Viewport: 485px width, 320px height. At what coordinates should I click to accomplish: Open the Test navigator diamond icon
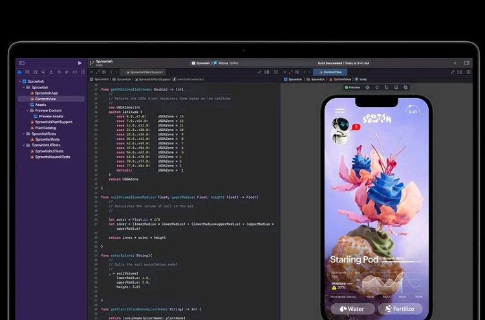click(59, 72)
